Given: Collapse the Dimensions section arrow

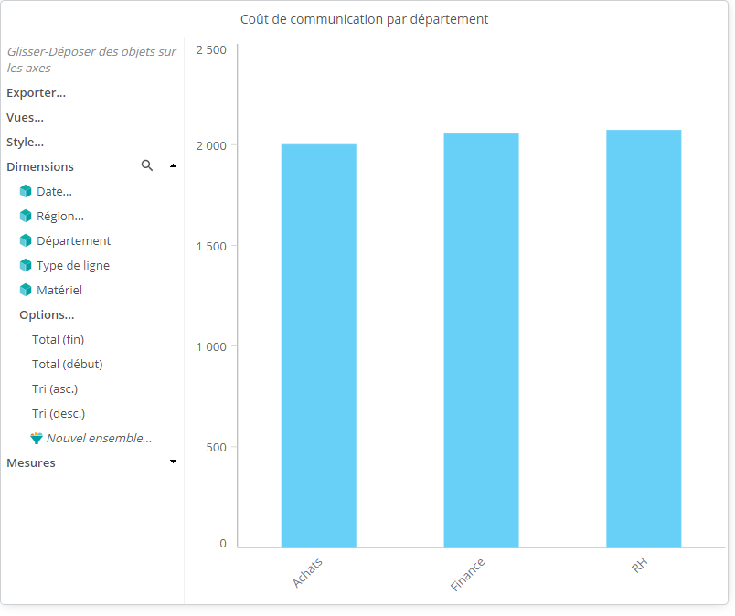Looking at the screenshot, I should point(174,165).
